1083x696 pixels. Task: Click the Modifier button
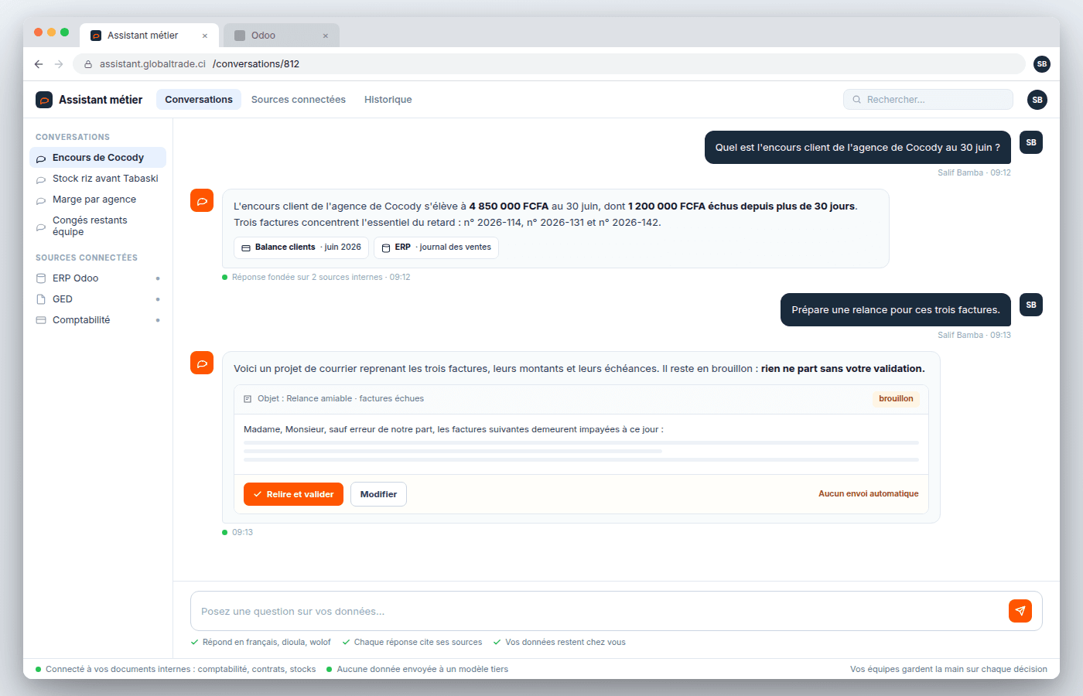coord(378,494)
